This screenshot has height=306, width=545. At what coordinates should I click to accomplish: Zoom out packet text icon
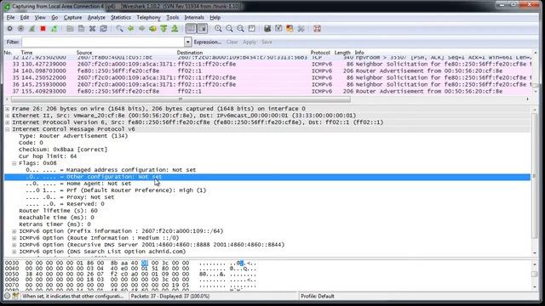pyautogui.click(x=229, y=29)
